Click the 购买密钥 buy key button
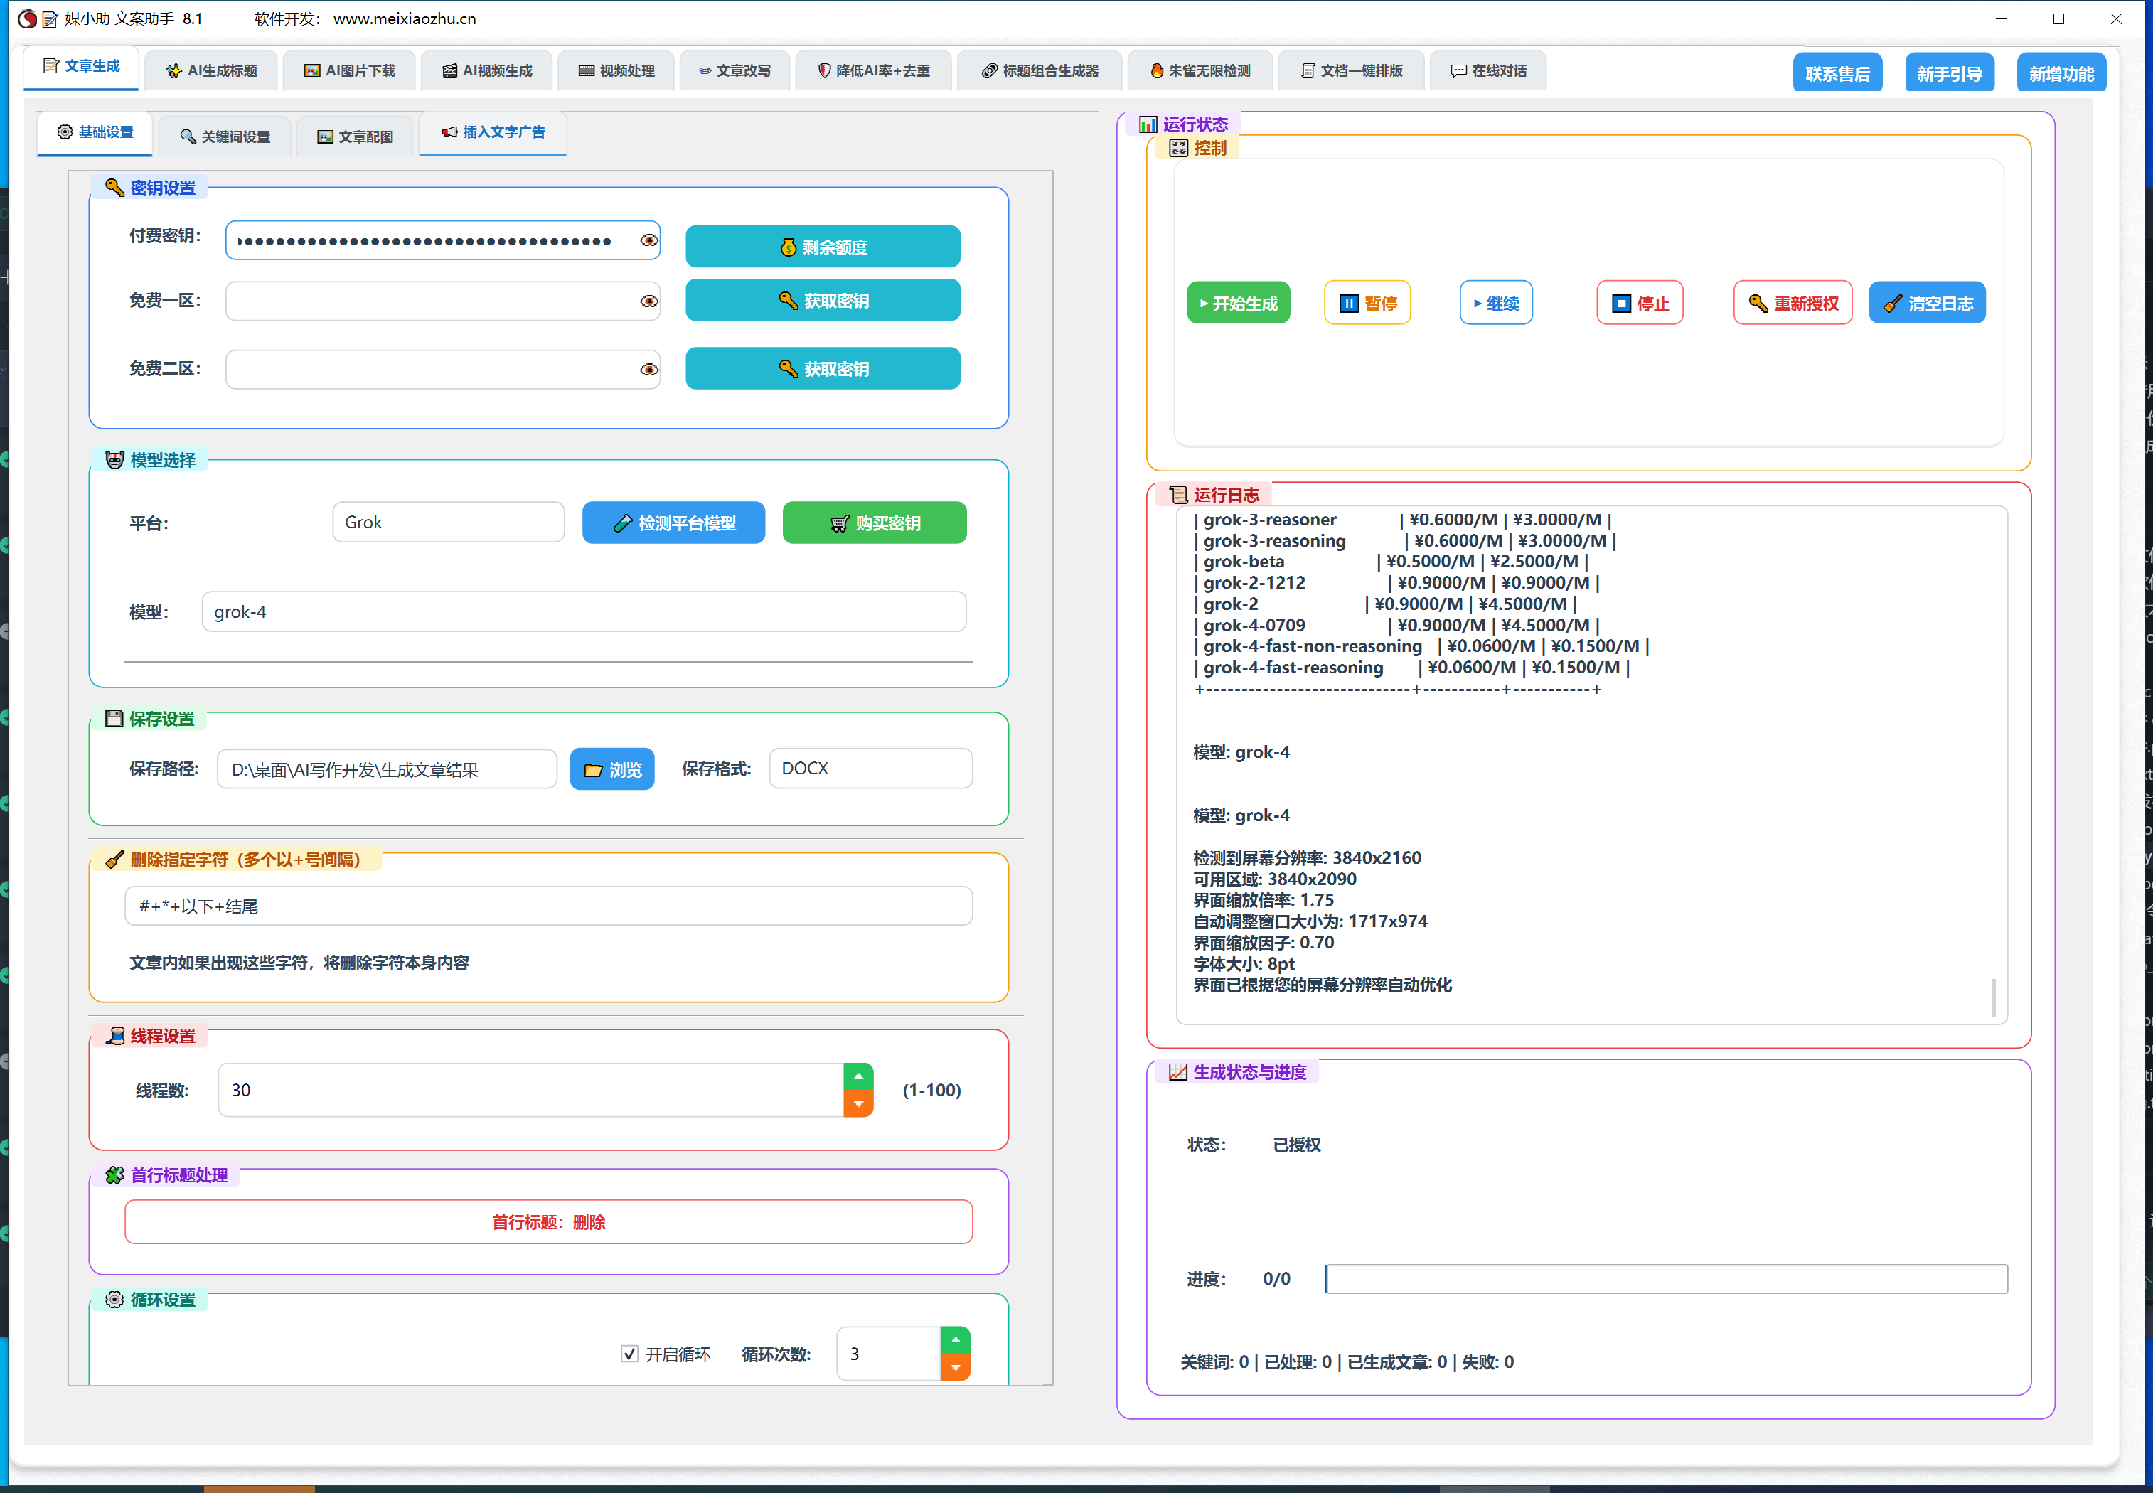This screenshot has width=2153, height=1493. (874, 523)
